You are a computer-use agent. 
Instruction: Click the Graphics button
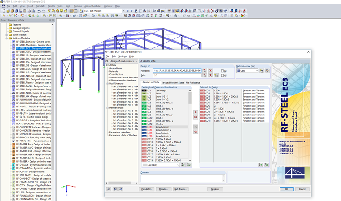click(215, 189)
